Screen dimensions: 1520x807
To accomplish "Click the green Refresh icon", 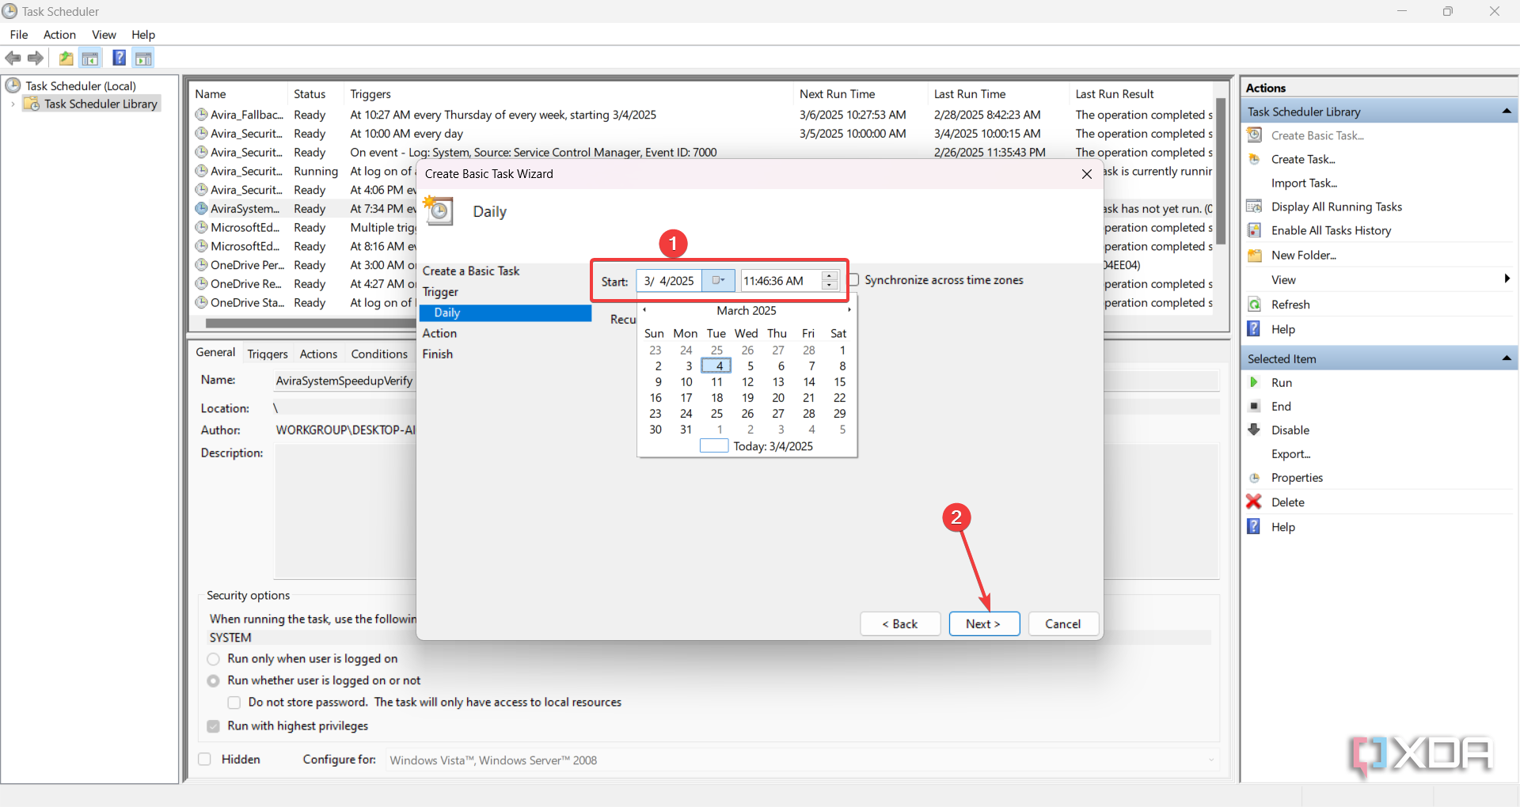I will (x=1255, y=305).
